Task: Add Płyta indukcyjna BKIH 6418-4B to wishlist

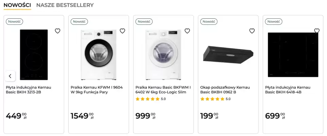Action: click(317, 31)
